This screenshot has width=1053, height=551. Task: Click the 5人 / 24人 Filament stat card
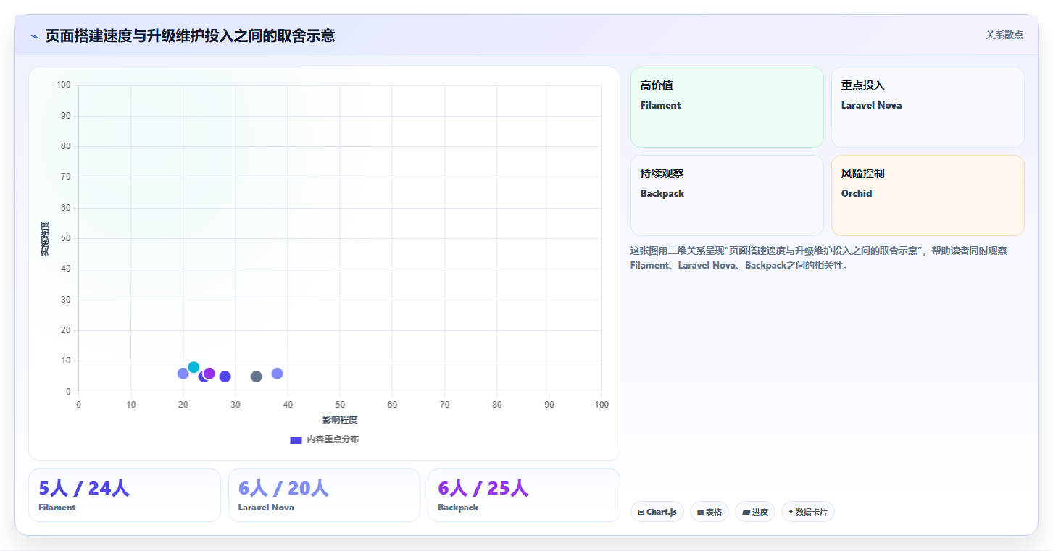click(x=125, y=495)
